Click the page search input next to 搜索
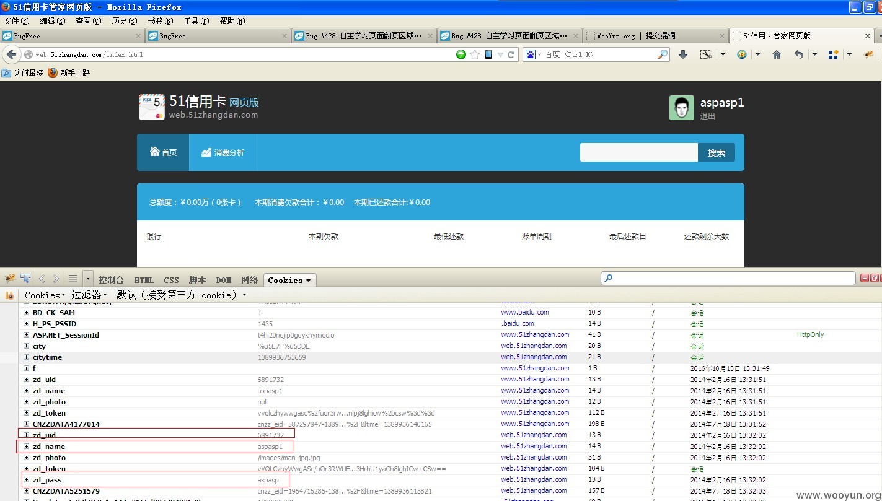The width and height of the screenshot is (882, 501). click(x=639, y=152)
